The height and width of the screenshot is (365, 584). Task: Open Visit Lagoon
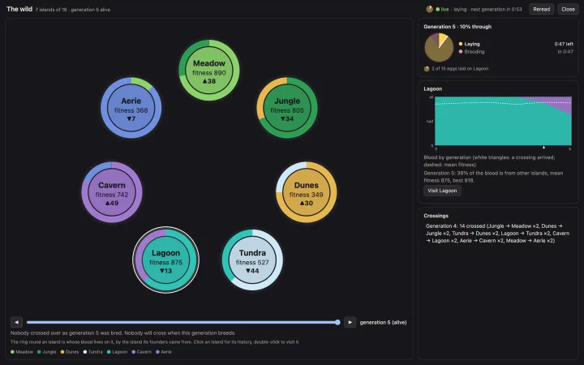442,191
